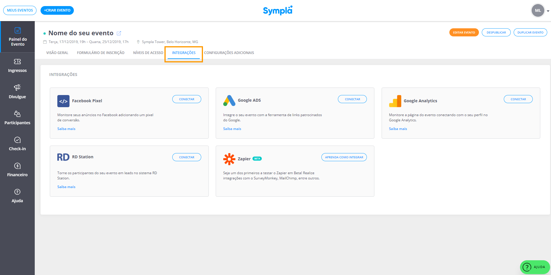Open the Painel do Evento sidebar icon
551x275 pixels.
[18, 30]
